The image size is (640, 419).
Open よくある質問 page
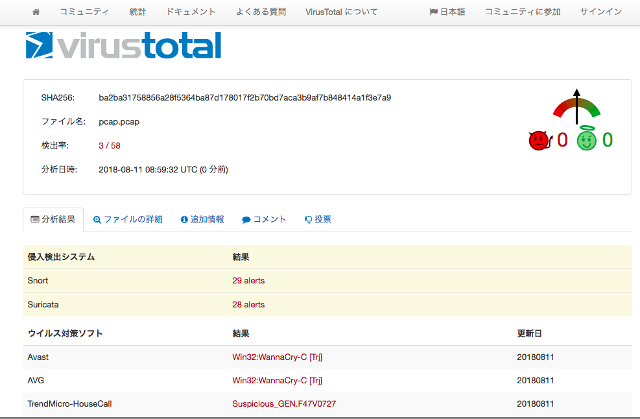click(x=261, y=12)
